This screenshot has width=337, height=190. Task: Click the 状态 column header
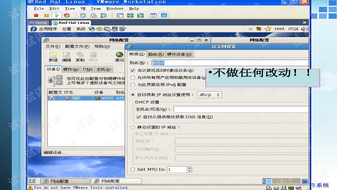pyautogui.click(x=78, y=92)
